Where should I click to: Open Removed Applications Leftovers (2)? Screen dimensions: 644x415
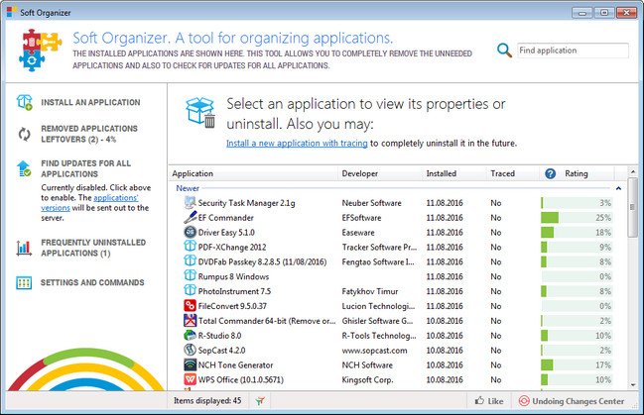point(89,134)
